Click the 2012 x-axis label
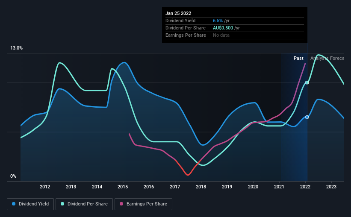This screenshot has height=217, width=351. tap(45, 187)
